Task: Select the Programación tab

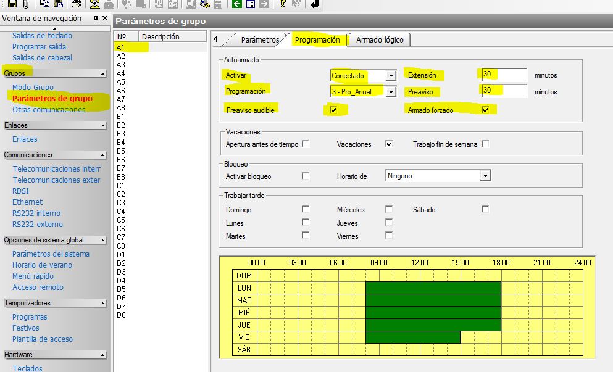Action: pyautogui.click(x=317, y=40)
